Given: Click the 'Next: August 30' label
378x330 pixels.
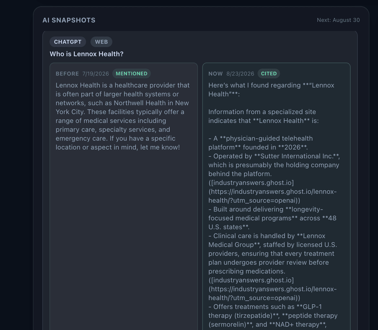Looking at the screenshot, I should [338, 20].
